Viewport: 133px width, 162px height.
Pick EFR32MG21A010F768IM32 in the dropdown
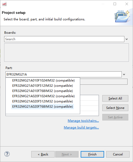[42, 91]
